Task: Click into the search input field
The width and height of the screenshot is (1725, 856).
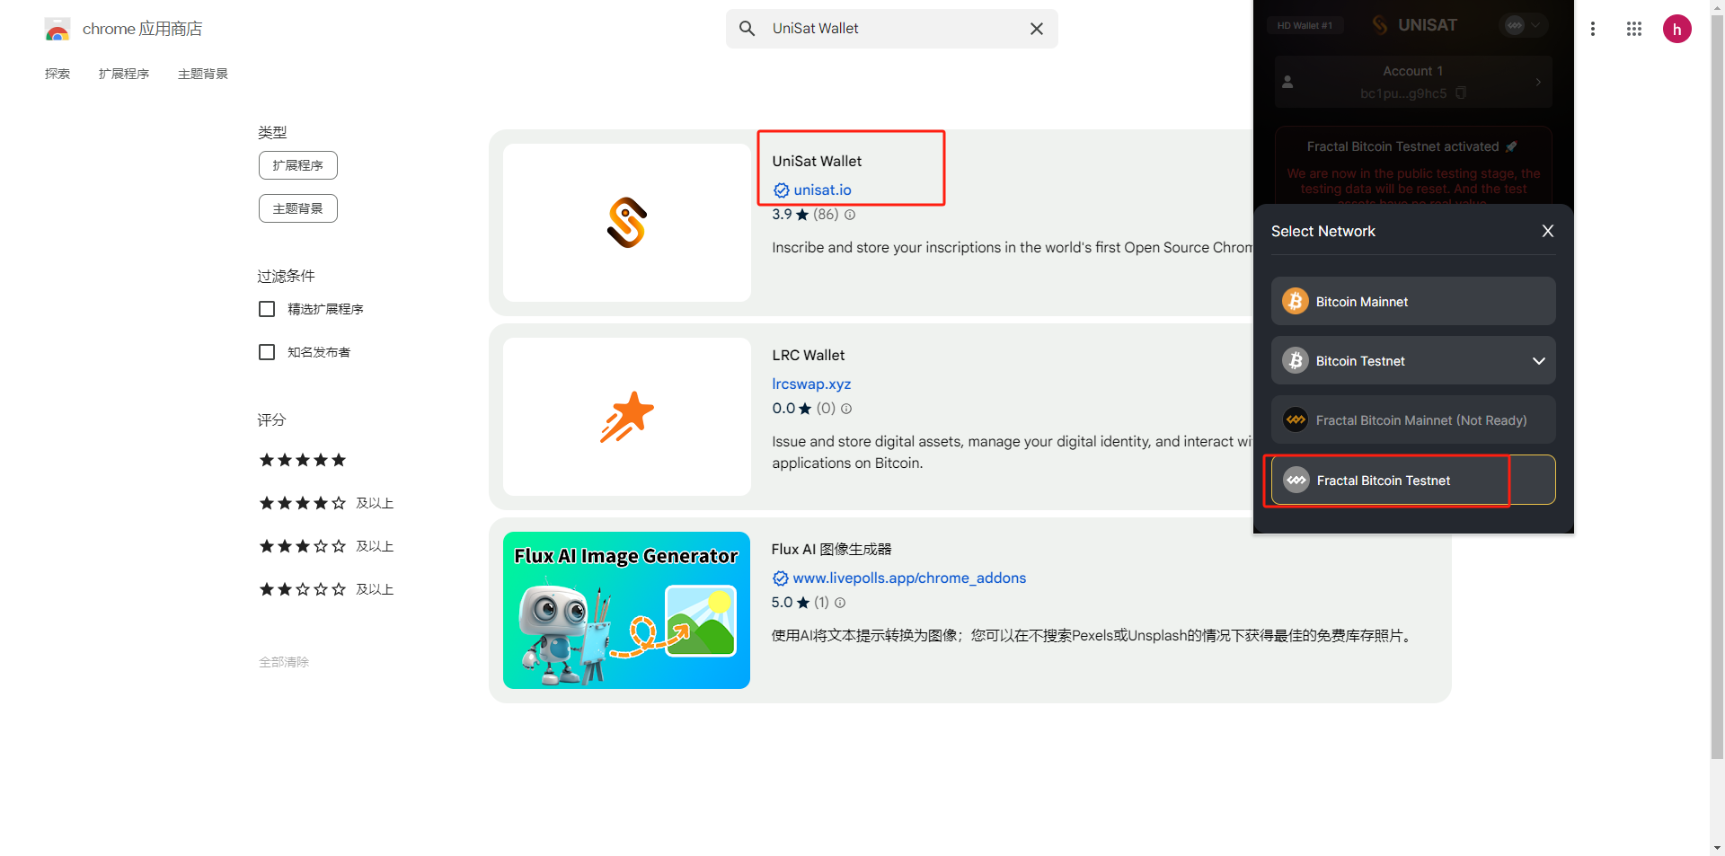Action: tap(894, 29)
